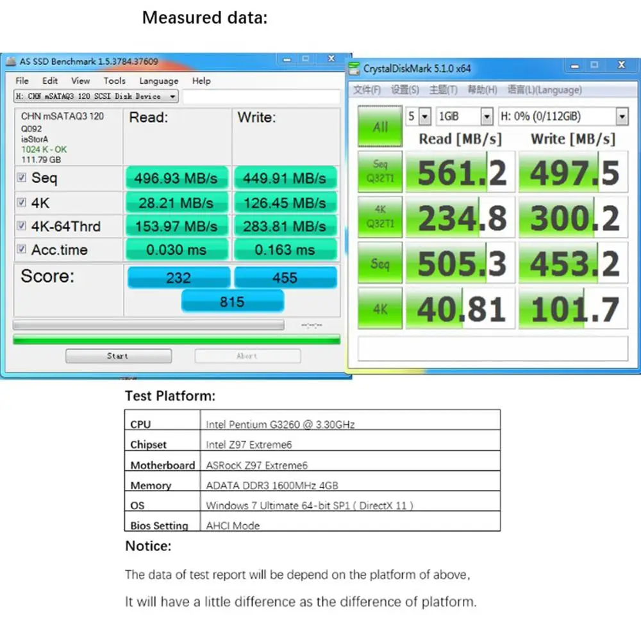Toggle the 4K-64Thrd checkbox
The width and height of the screenshot is (641, 622).
(22, 225)
